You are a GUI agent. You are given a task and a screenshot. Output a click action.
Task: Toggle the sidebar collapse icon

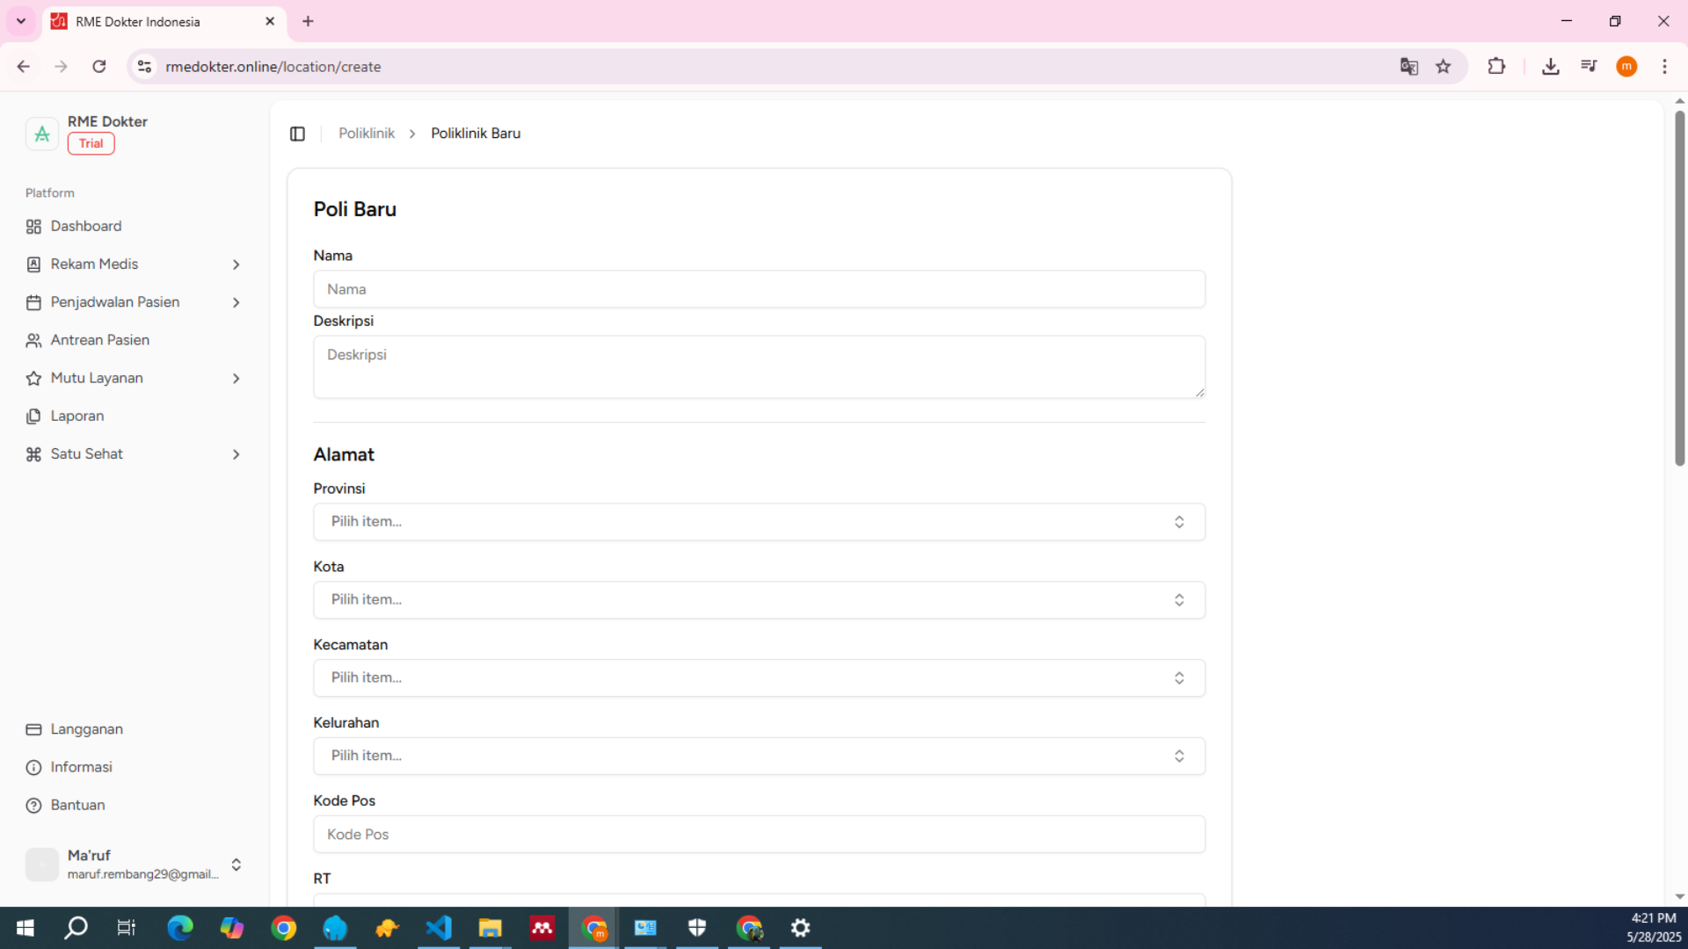pos(297,134)
